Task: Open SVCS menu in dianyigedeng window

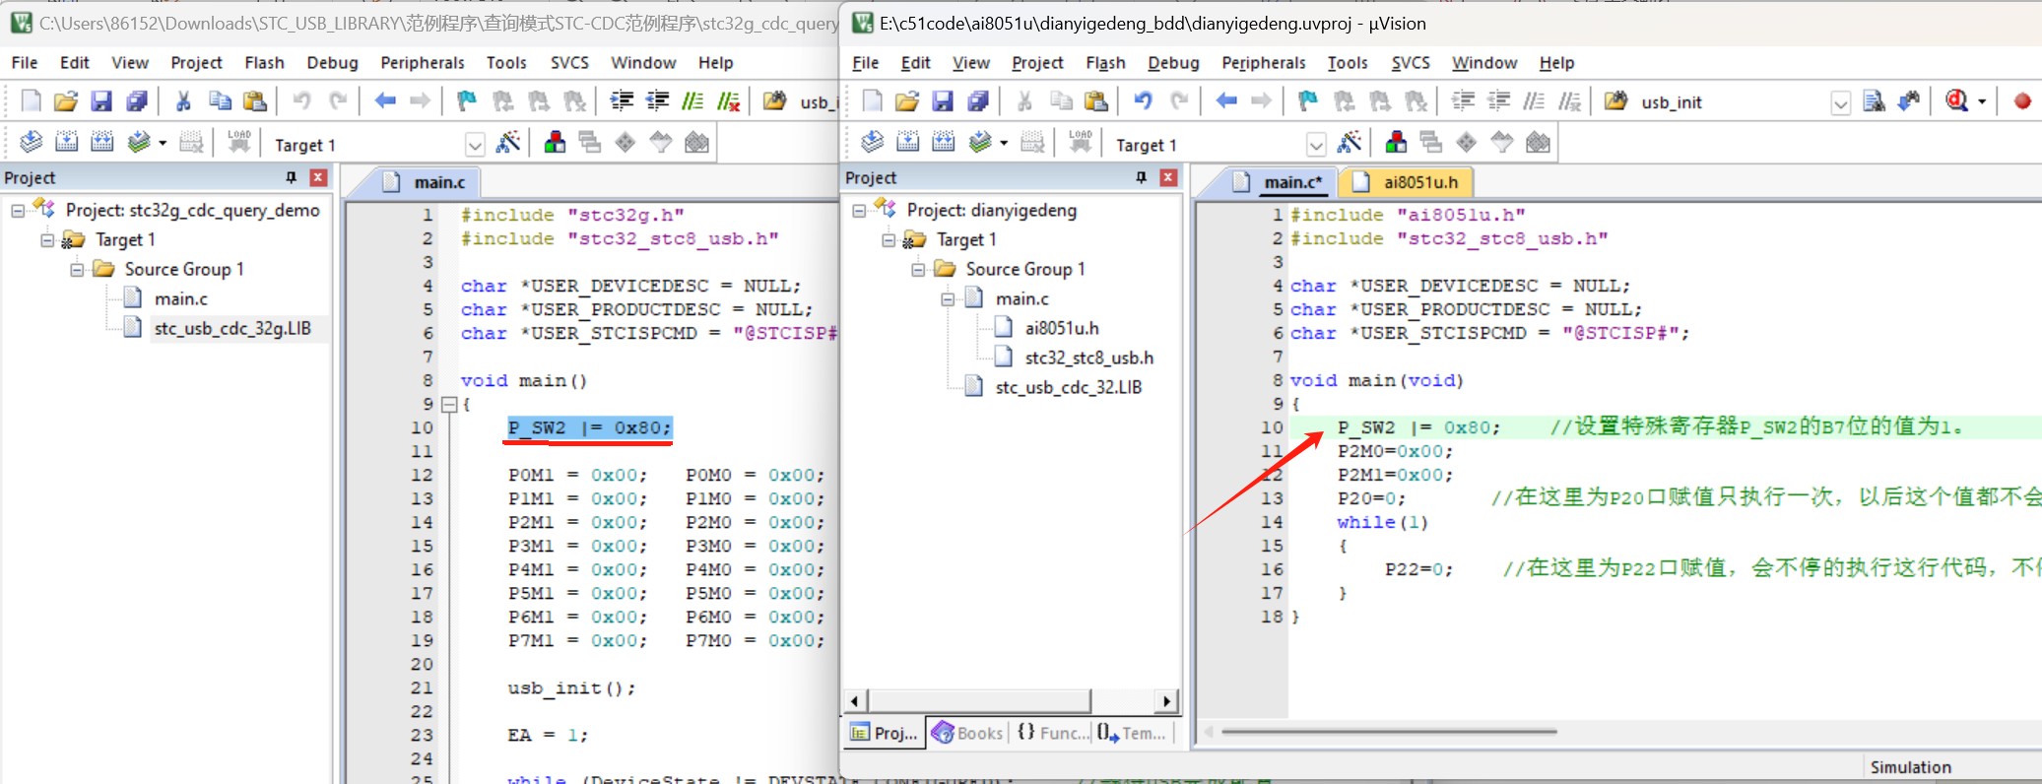Action: pos(1411,63)
